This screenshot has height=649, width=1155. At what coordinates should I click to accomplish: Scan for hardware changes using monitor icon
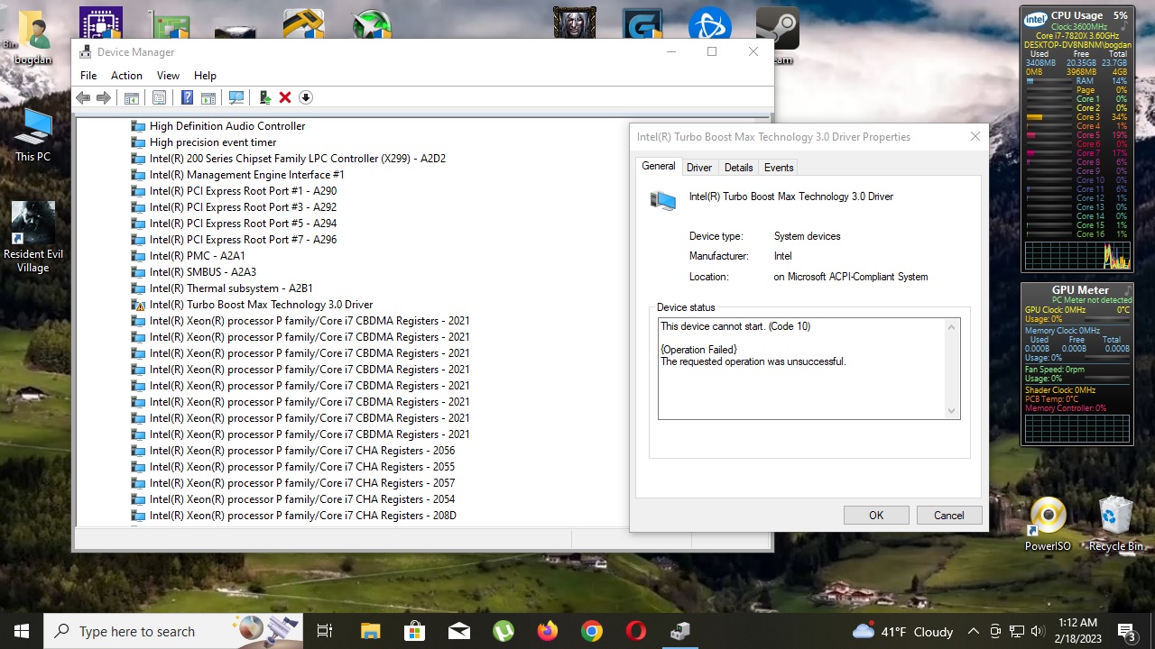pos(236,97)
